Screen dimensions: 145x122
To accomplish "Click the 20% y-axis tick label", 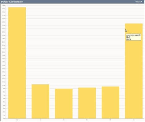I will pyautogui.click(x=3, y=52).
